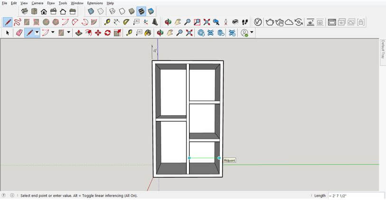Click Send to LayOut icon
386x200 pixels.
click(221, 33)
